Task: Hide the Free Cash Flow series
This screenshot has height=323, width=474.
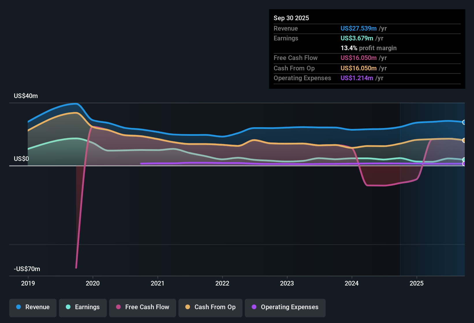Action: point(142,307)
